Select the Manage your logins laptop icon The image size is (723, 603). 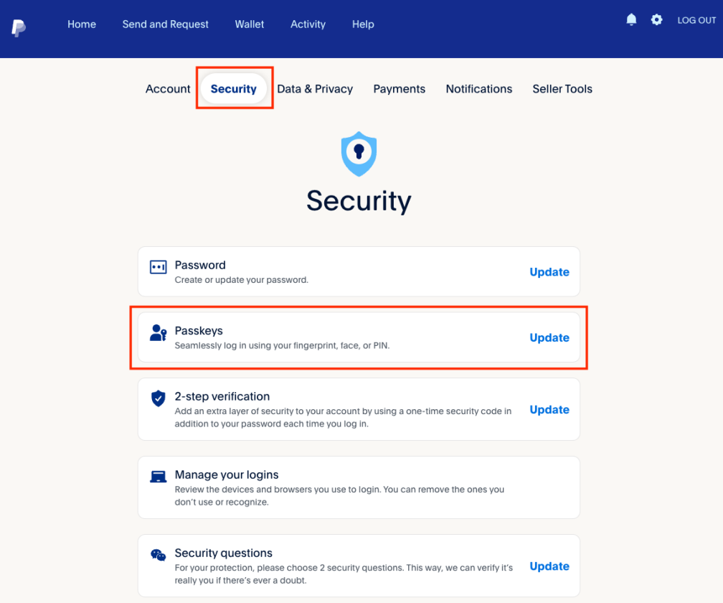point(157,476)
